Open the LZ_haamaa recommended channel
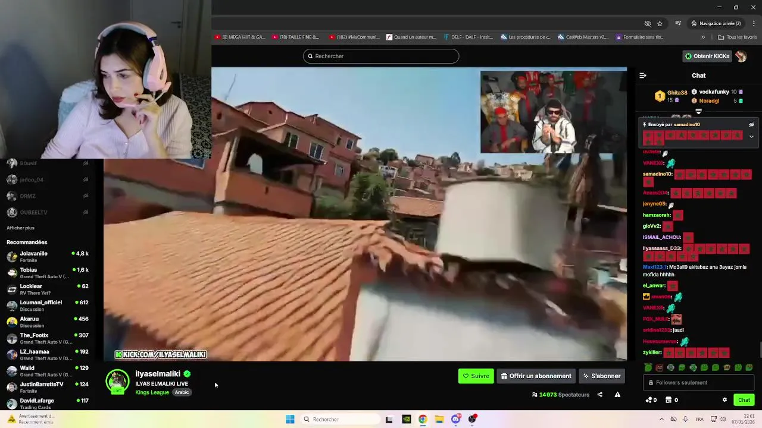Image resolution: width=762 pixels, height=428 pixels. click(x=48, y=355)
